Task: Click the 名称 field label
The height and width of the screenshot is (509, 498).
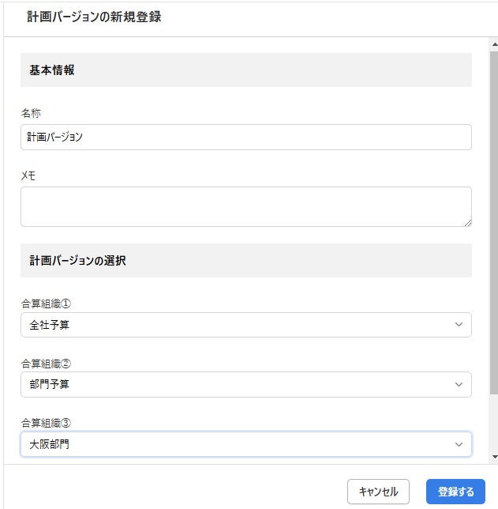Action: tap(31, 114)
